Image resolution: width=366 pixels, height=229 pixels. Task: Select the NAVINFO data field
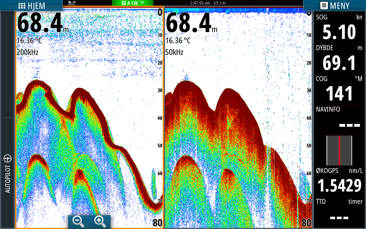[339, 120]
